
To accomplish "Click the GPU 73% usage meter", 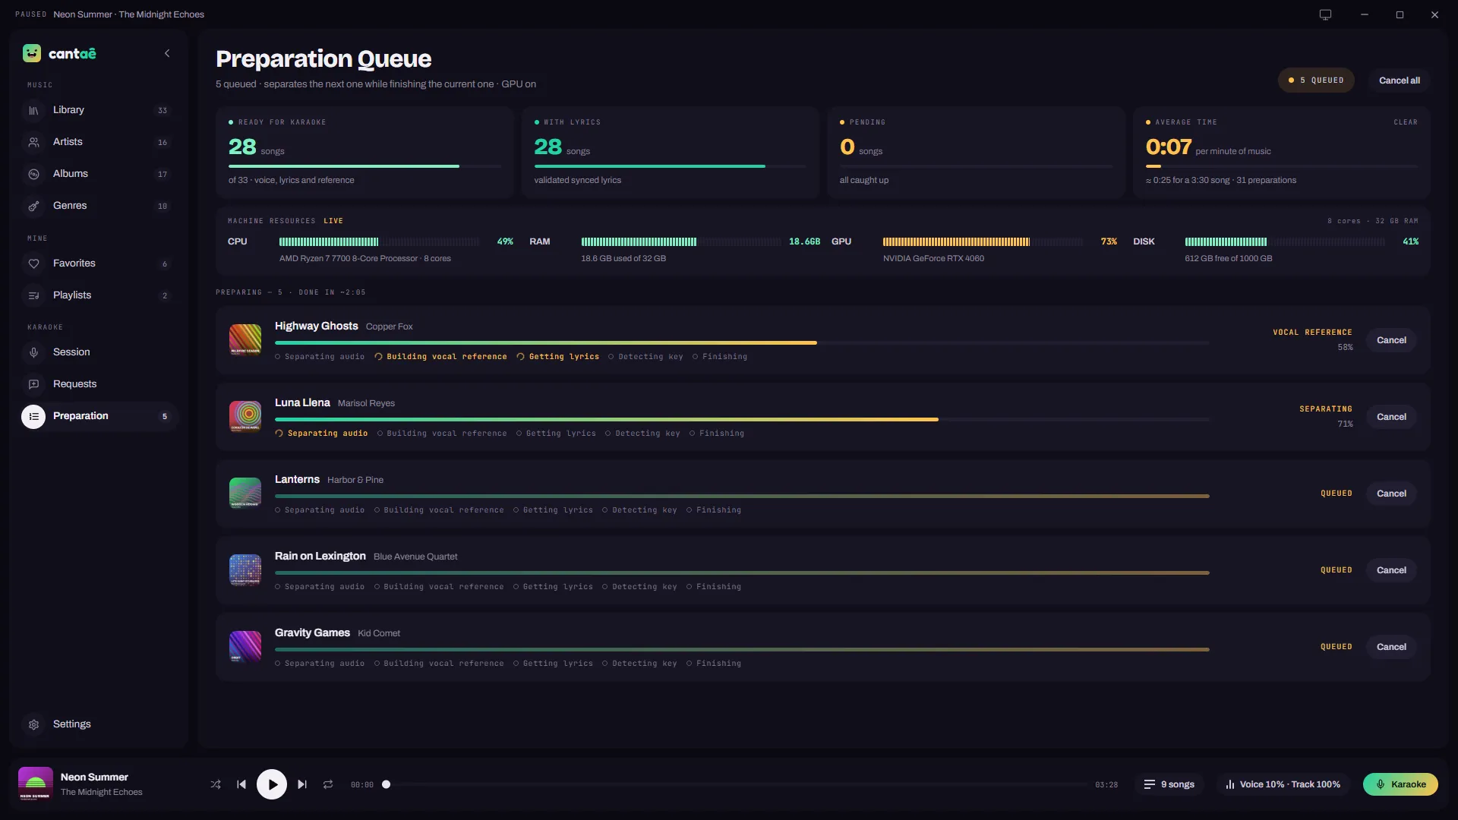I will (983, 241).
